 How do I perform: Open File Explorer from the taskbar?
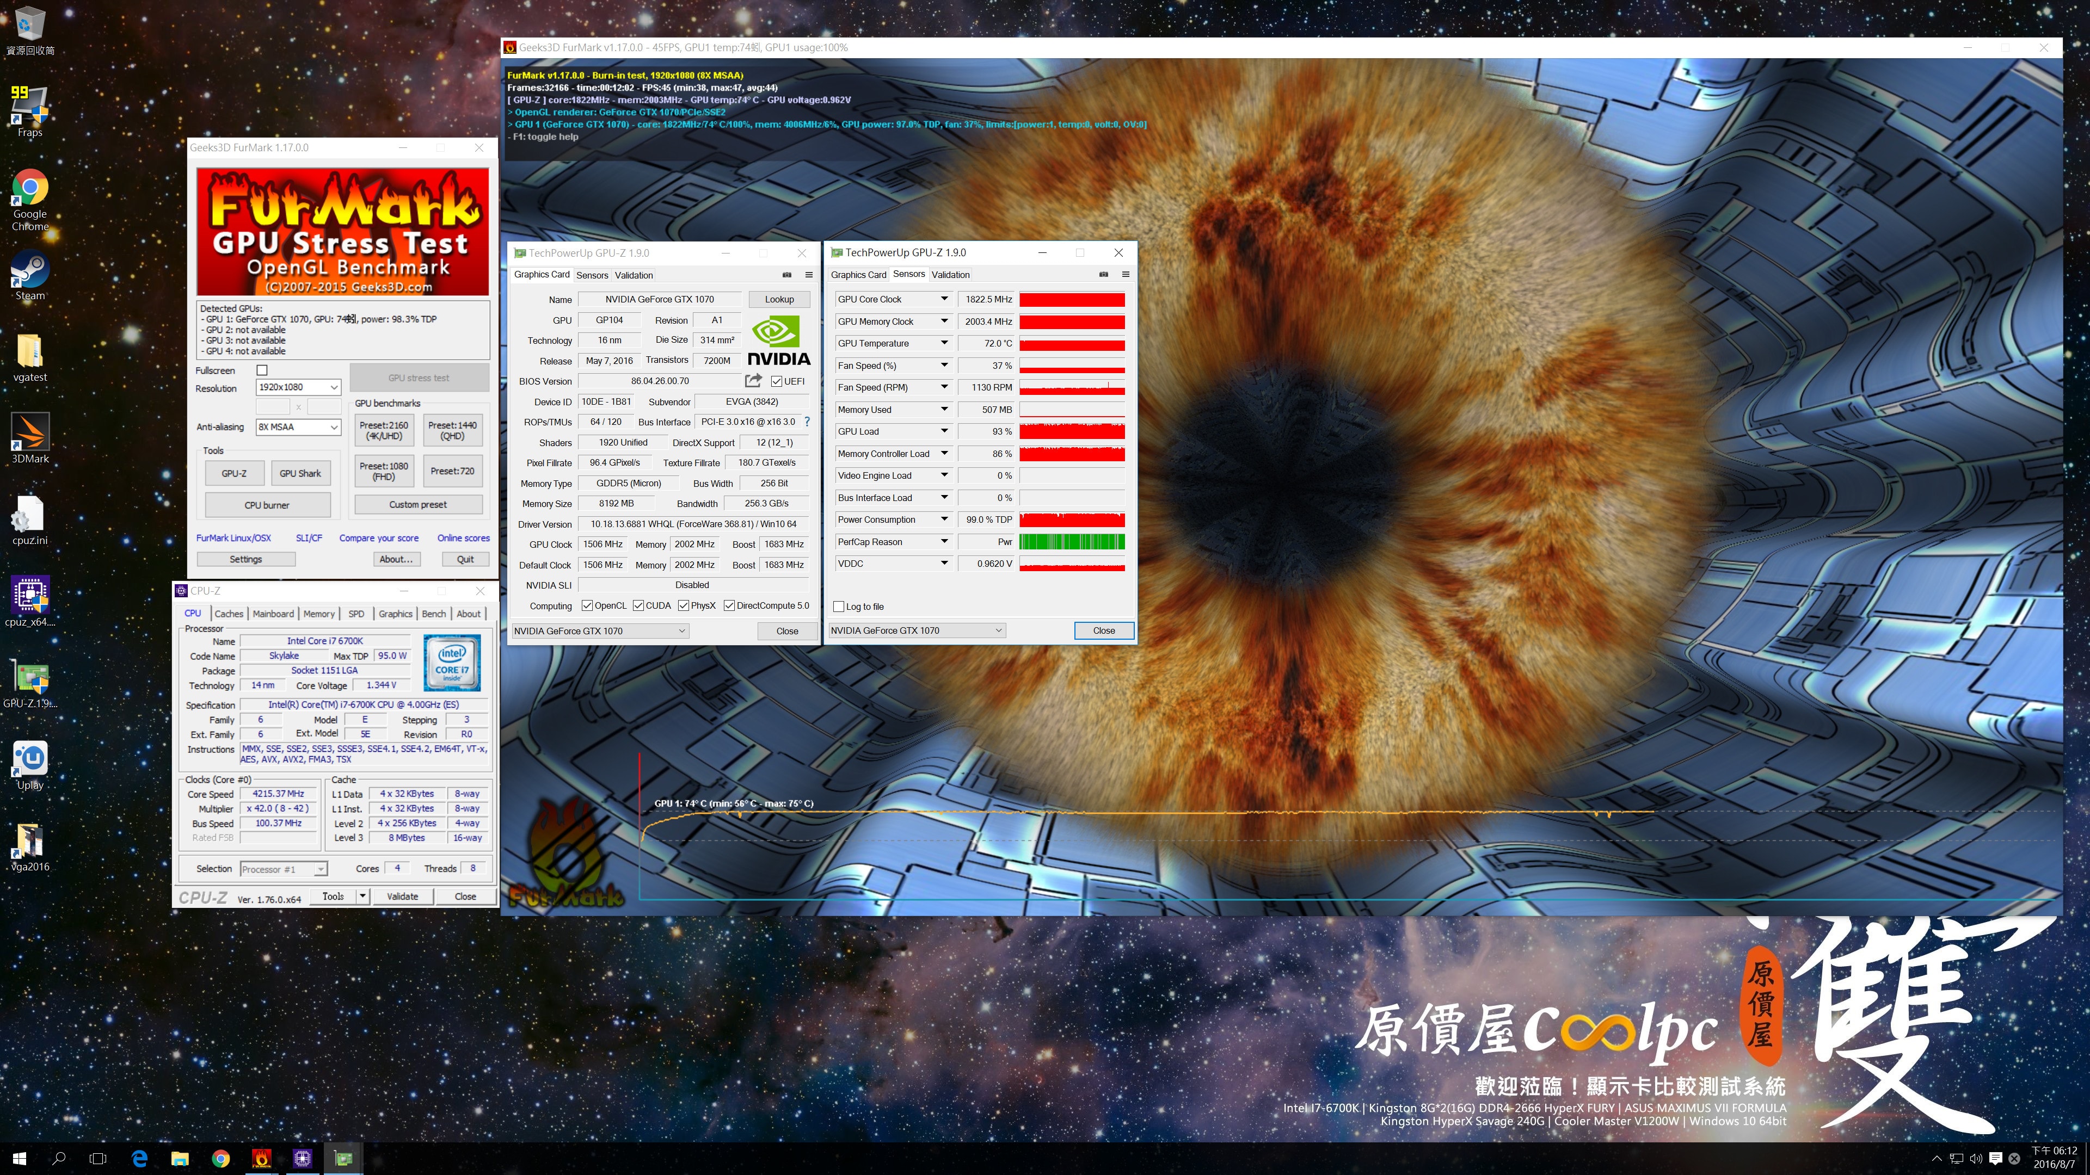click(180, 1158)
